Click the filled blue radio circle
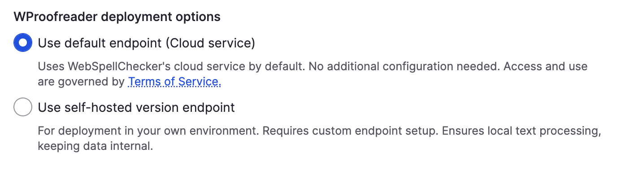 tap(23, 43)
